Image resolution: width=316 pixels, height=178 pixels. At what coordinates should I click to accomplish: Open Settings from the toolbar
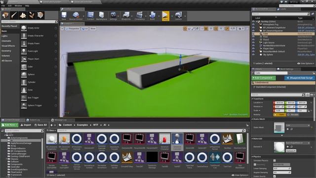pyautogui.click(x=113, y=16)
